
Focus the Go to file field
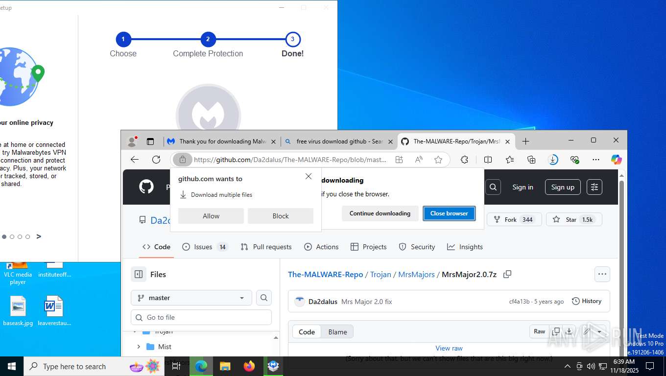(x=201, y=317)
